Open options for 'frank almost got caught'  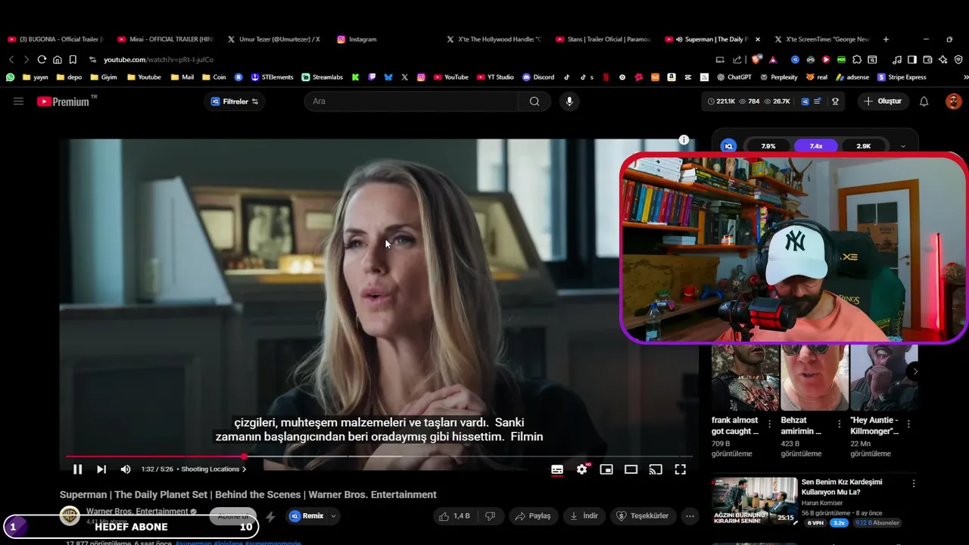point(770,424)
